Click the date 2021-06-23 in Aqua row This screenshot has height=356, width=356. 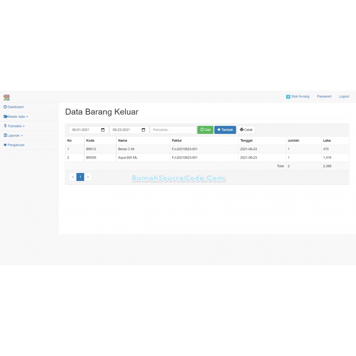249,158
